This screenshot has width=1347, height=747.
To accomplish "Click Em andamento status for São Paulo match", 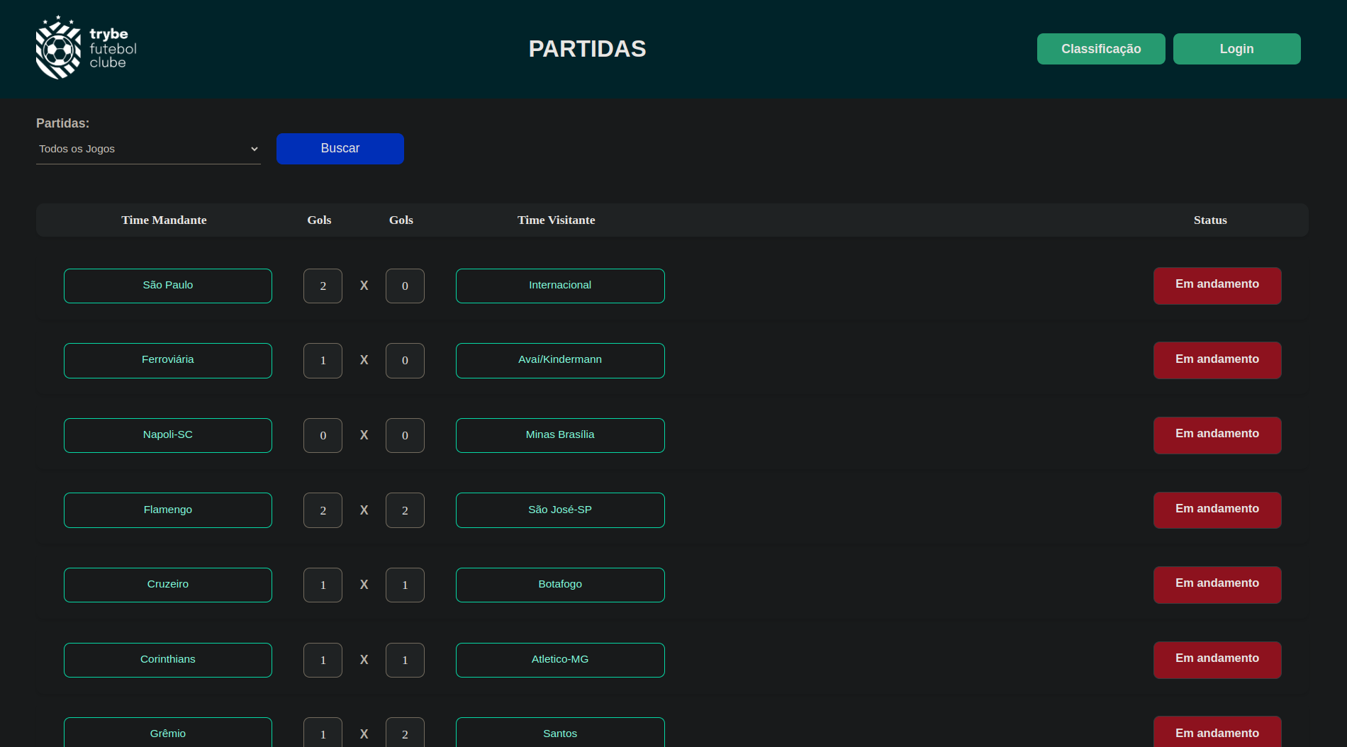I will coord(1217,286).
